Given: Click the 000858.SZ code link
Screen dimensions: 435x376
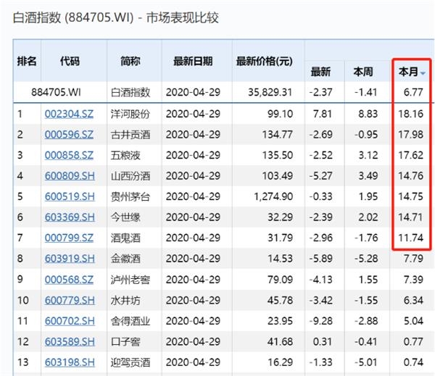Looking at the screenshot, I should 70,155.
